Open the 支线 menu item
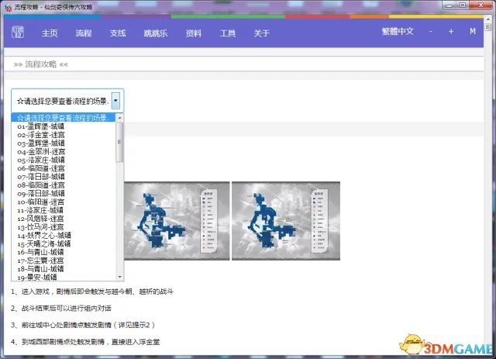 (x=118, y=33)
